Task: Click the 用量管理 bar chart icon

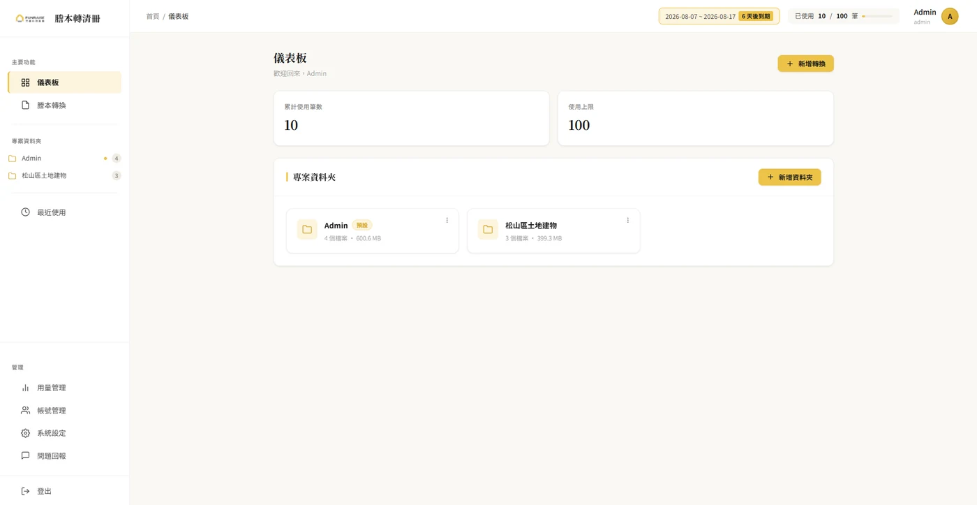Action: point(25,388)
